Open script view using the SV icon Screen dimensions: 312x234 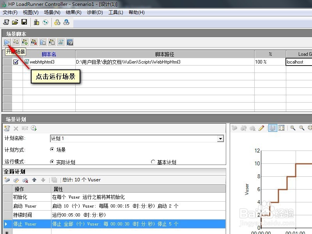click(70, 42)
